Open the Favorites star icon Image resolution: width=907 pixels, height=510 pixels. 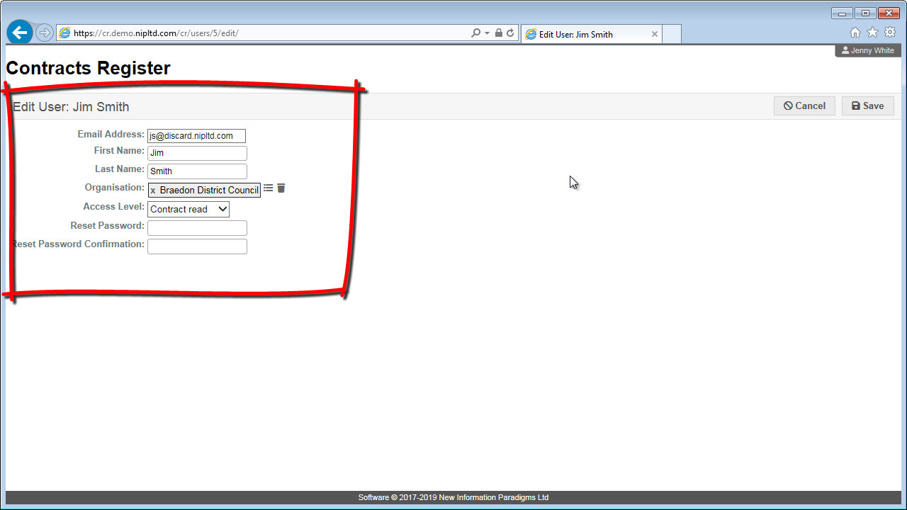pos(872,33)
